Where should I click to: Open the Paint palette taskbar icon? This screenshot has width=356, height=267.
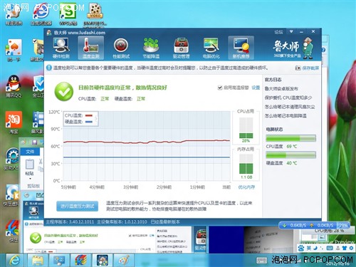coord(124,261)
